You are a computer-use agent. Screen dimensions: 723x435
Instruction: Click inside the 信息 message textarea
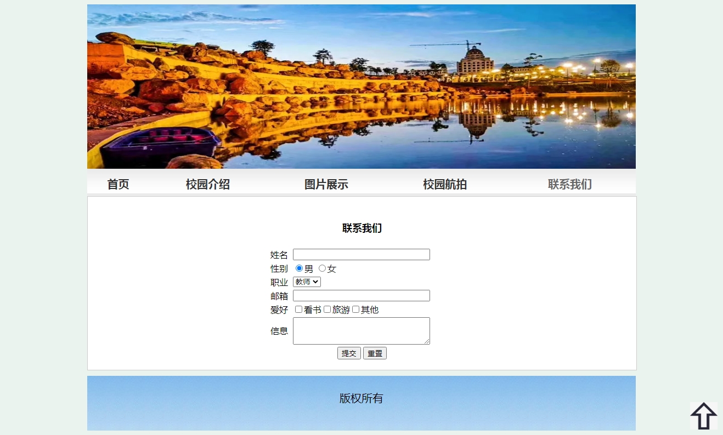tap(361, 331)
